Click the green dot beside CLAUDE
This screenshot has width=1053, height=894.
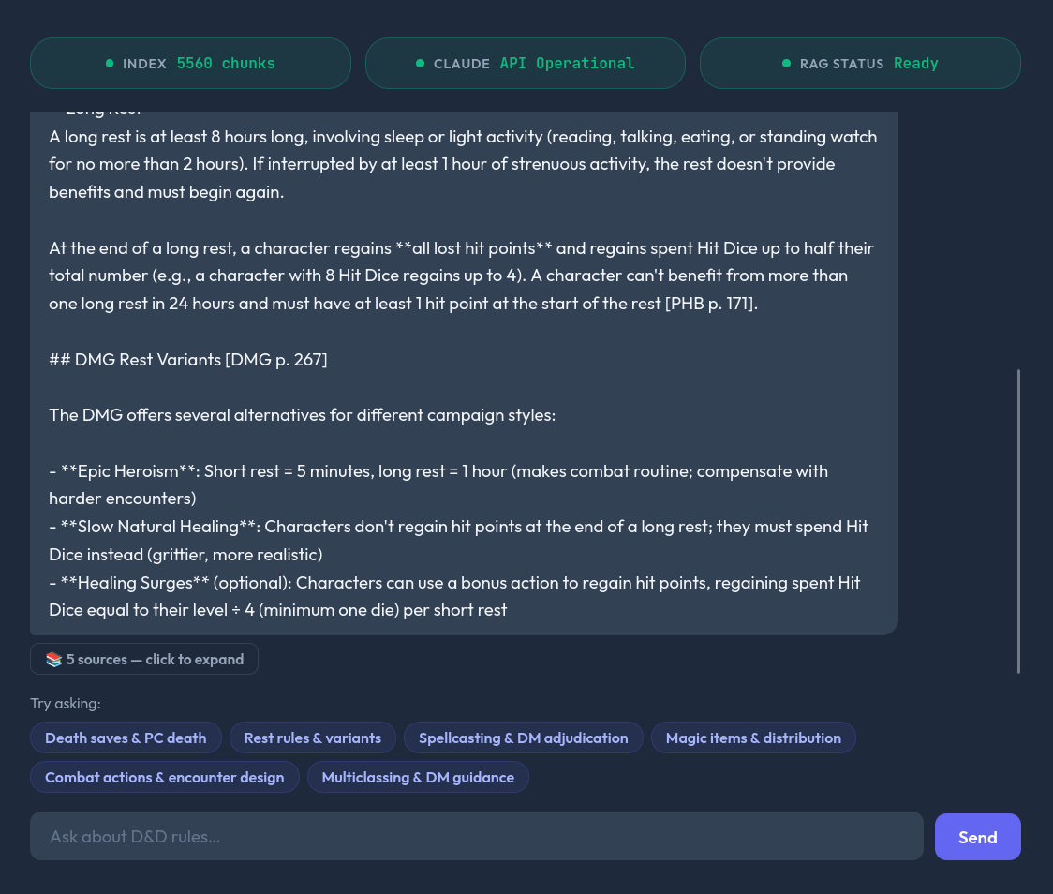point(420,64)
